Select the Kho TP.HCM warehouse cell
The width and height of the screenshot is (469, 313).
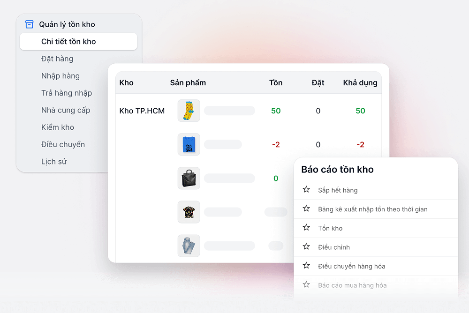coord(142,111)
